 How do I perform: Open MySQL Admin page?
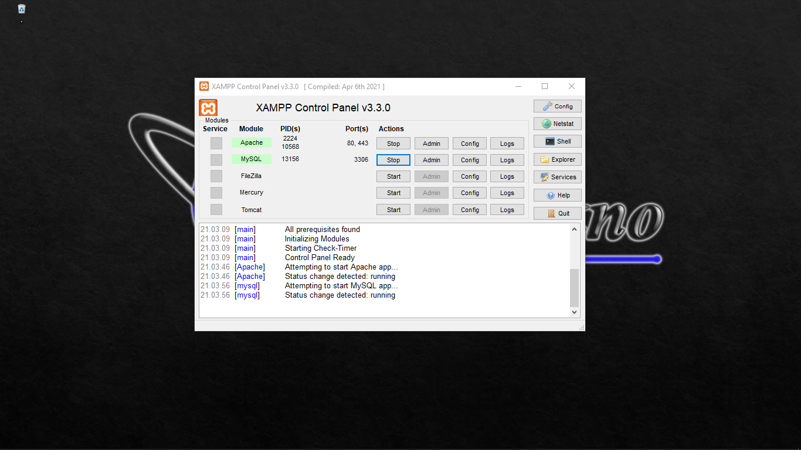432,160
